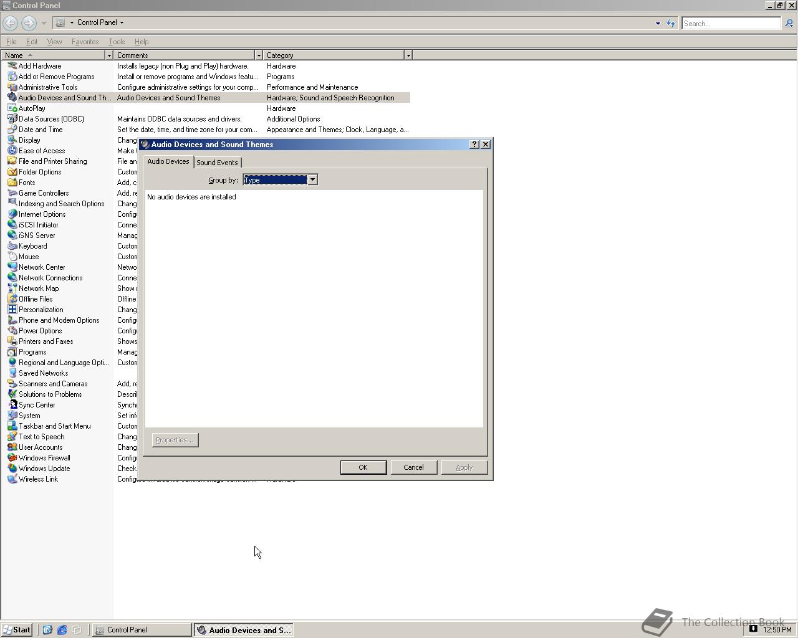Open the Personalization icon
798x638 pixels.
click(12, 310)
